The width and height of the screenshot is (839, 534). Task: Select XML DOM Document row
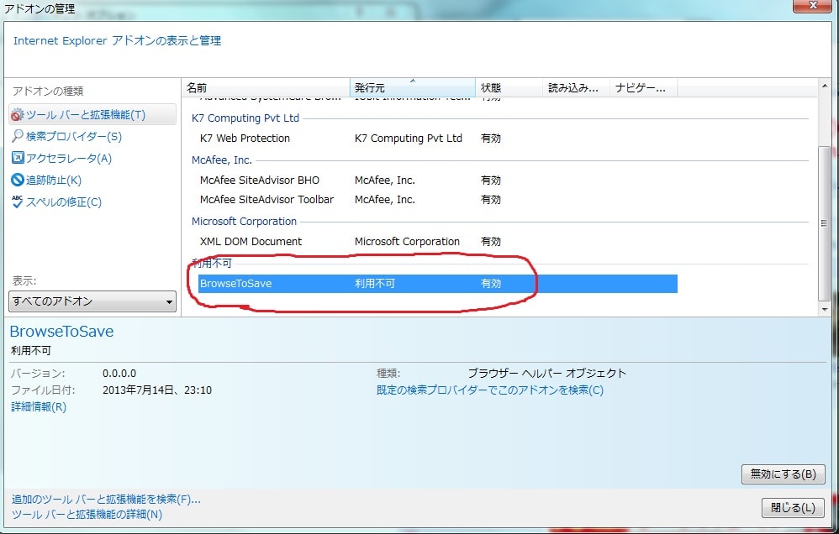438,242
